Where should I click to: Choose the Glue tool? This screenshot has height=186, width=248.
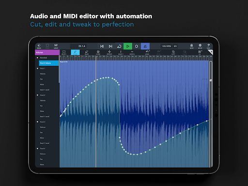click(98, 52)
